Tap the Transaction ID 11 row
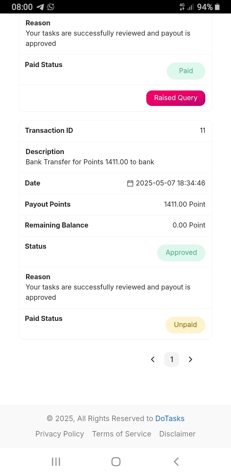The width and height of the screenshot is (231, 475). click(116, 131)
